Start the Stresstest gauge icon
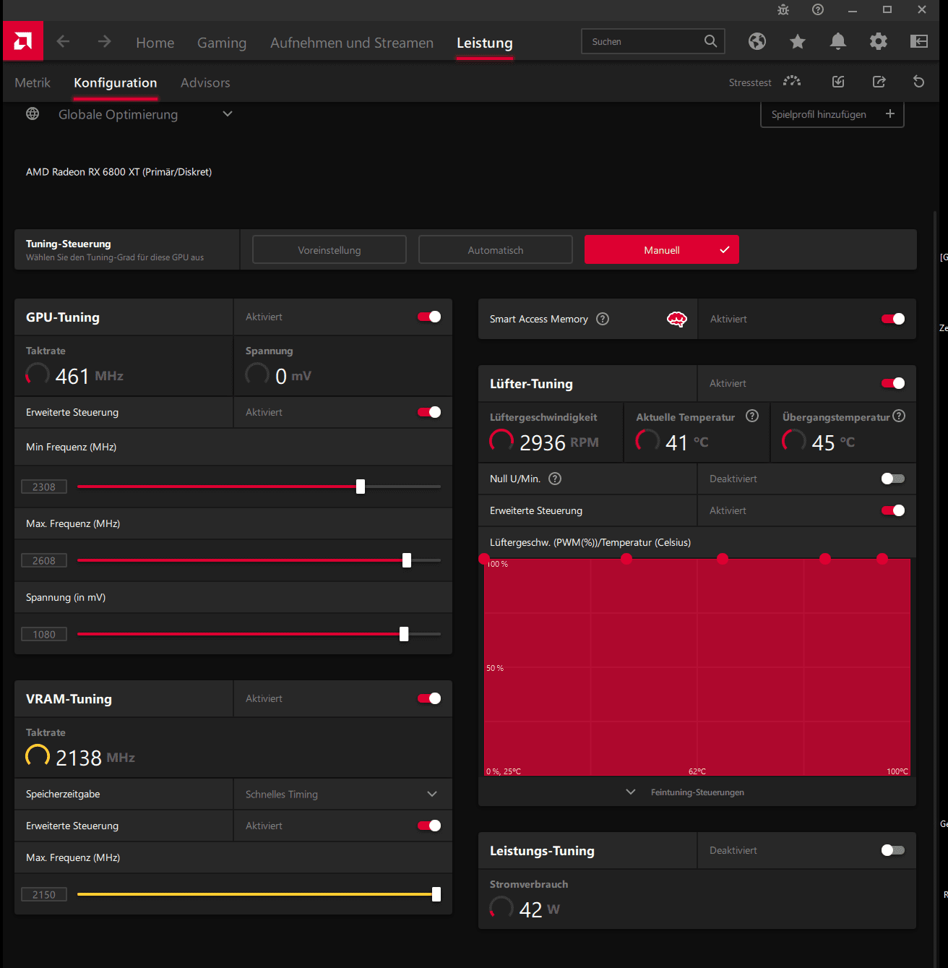 (x=792, y=82)
